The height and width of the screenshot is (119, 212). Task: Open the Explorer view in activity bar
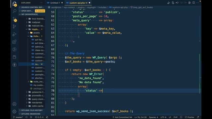coord(14,4)
